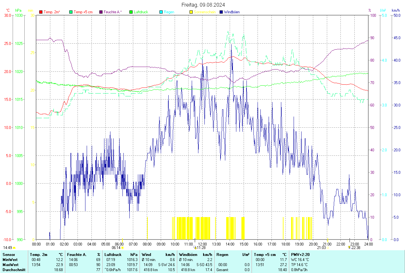This screenshot has height=273, width=405.
Task: Click the 'hPa' axis unit label above the chart
Action: (x=18, y=10)
